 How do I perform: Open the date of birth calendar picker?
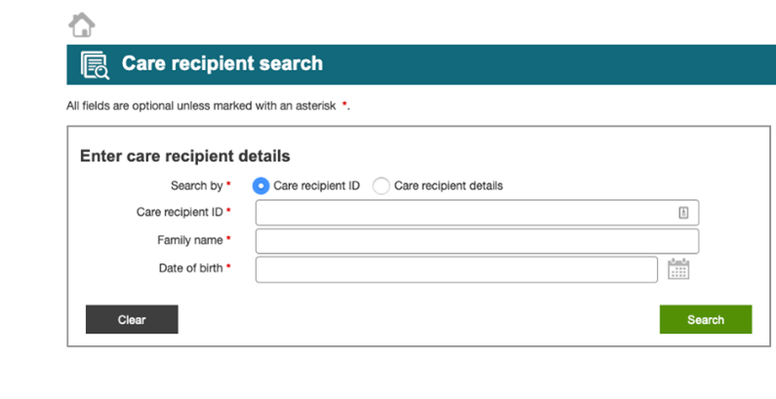tap(678, 269)
